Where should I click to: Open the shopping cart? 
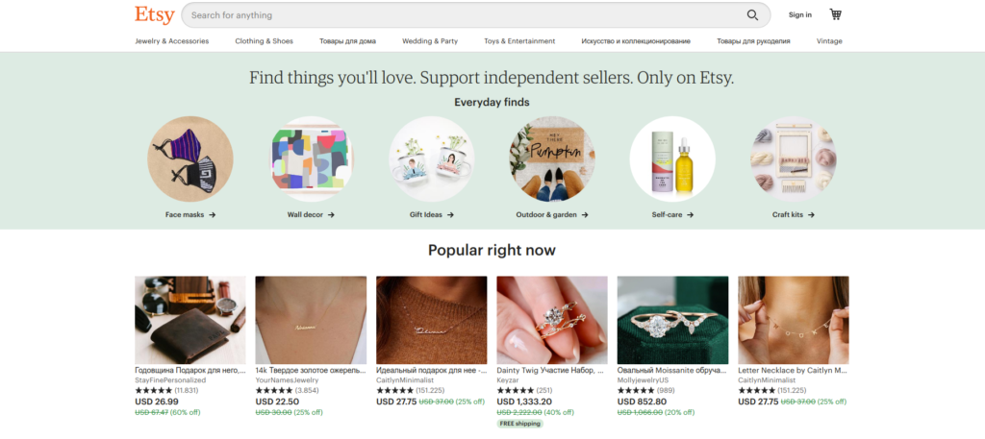[x=835, y=14]
